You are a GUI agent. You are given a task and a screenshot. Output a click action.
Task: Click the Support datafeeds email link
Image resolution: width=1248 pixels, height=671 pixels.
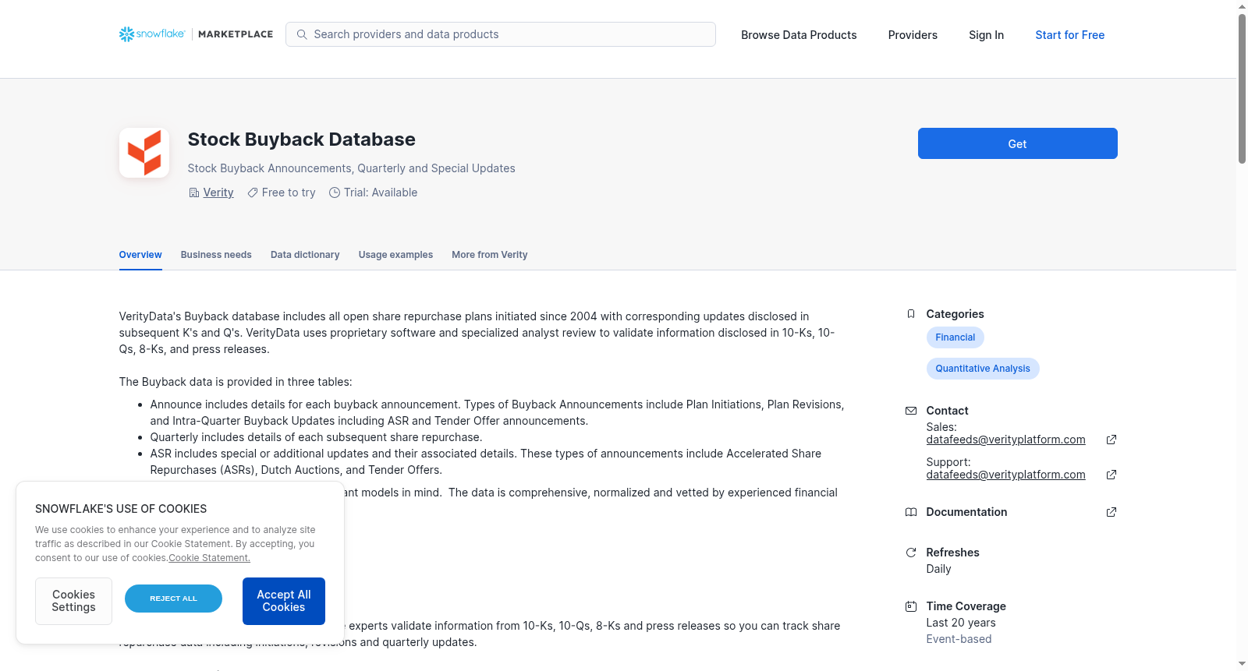pos(1005,475)
